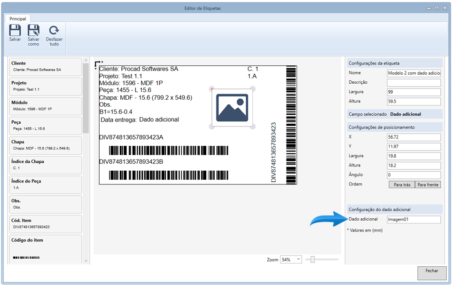
Task: Select barcode below DIV874813657893423B
Action: (169, 175)
